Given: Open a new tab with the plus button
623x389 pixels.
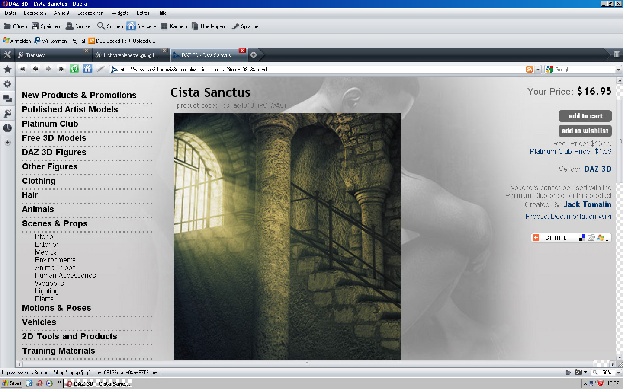Looking at the screenshot, I should pyautogui.click(x=254, y=55).
